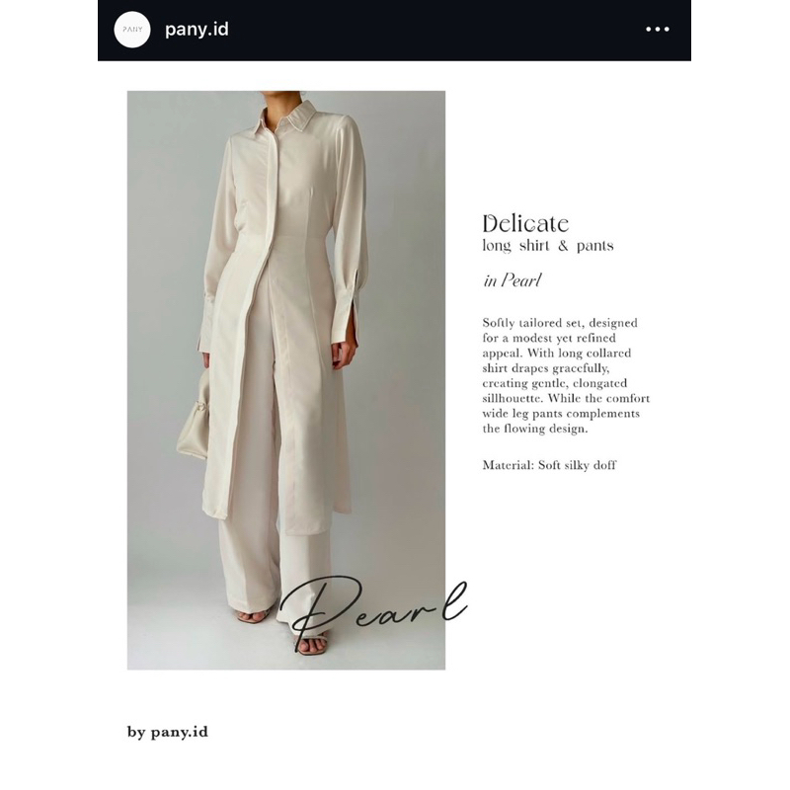
Task: Open the three-dot more options menu
Action: (x=658, y=30)
